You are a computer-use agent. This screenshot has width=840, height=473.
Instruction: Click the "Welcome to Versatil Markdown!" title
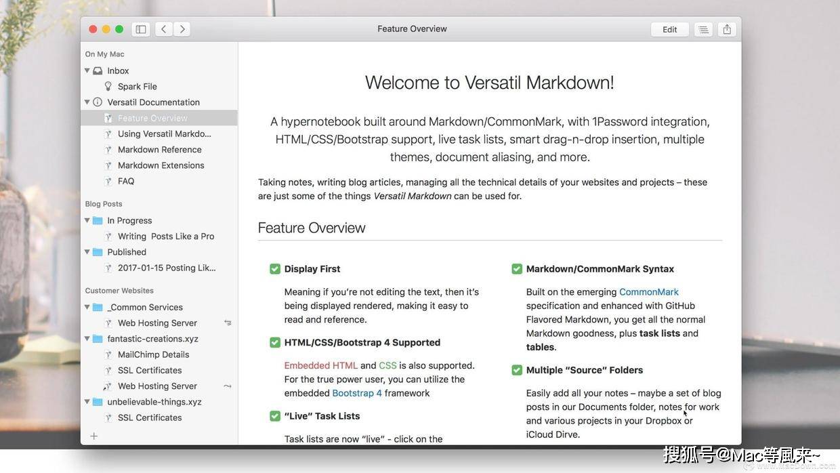(490, 83)
